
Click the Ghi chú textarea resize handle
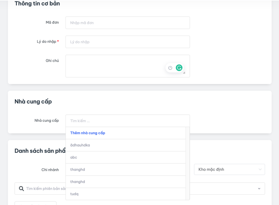(x=184, y=73)
